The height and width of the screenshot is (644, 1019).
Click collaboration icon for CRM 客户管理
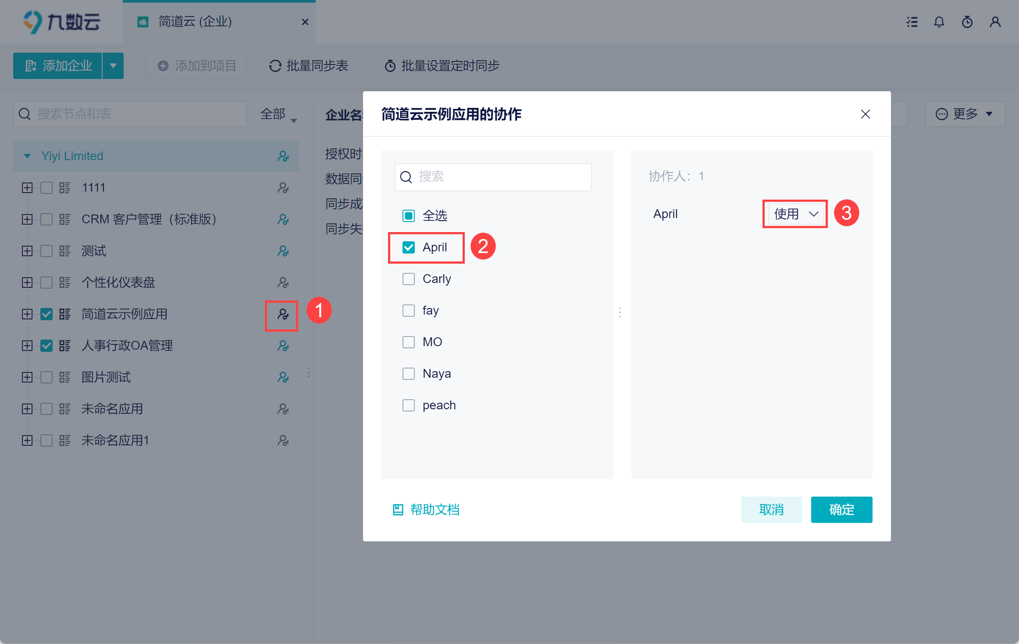pyautogui.click(x=283, y=219)
